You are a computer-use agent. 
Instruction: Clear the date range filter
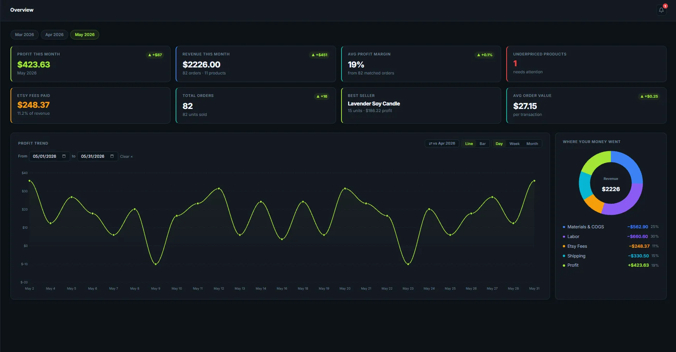(x=126, y=157)
